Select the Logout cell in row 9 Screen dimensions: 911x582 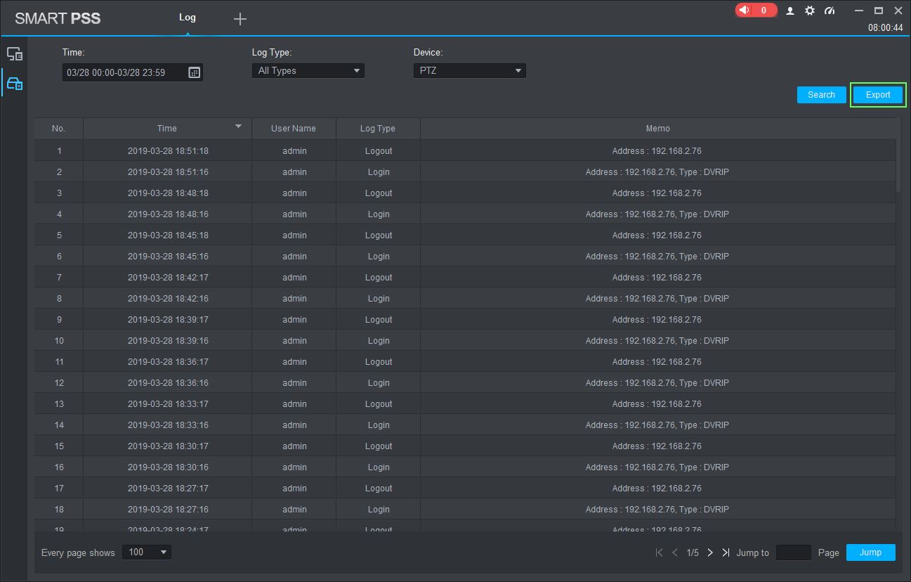[379, 320]
